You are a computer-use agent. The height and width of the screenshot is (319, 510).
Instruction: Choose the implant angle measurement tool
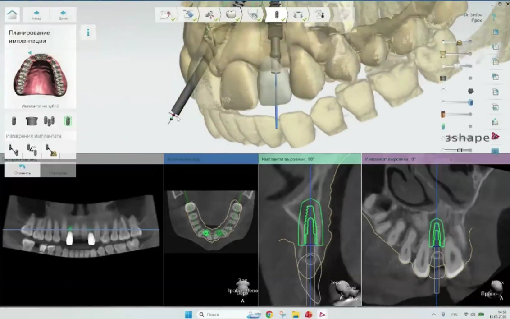[32, 149]
